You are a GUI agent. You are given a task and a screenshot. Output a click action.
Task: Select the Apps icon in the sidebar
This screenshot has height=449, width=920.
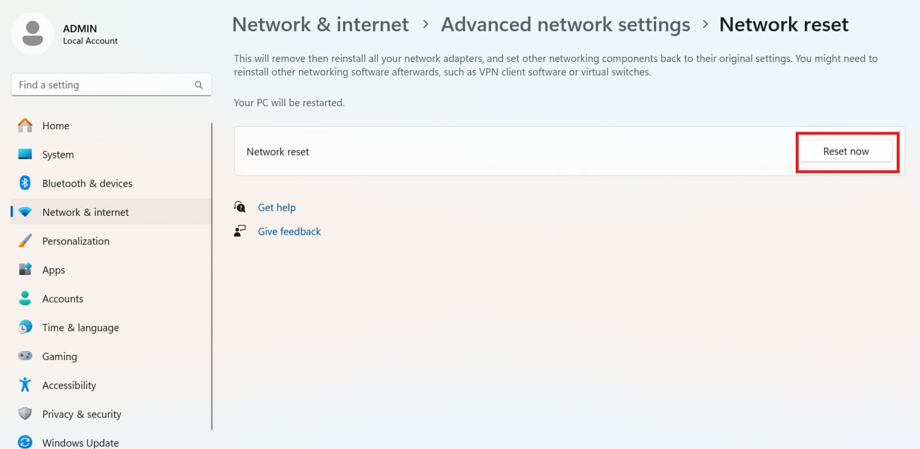point(25,269)
